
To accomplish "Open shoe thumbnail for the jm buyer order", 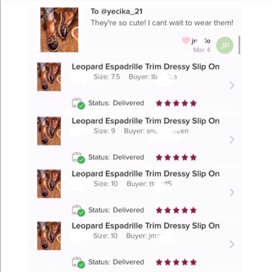I will pyautogui.click(x=49, y=236).
